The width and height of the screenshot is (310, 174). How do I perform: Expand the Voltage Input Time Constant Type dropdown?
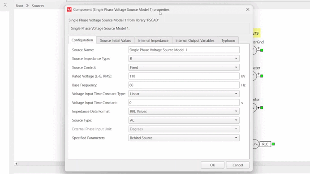[184, 94]
